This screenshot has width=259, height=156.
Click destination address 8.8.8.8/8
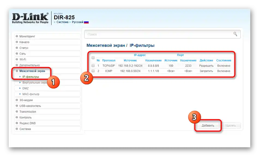[153, 65]
